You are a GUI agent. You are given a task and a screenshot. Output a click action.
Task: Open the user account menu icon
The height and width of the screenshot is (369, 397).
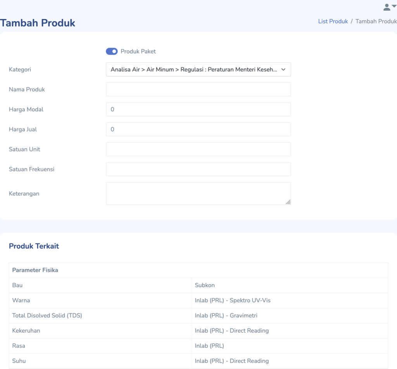[x=389, y=7]
